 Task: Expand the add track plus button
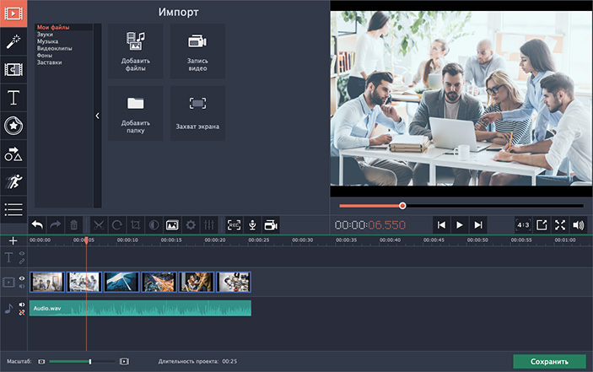[x=13, y=240]
